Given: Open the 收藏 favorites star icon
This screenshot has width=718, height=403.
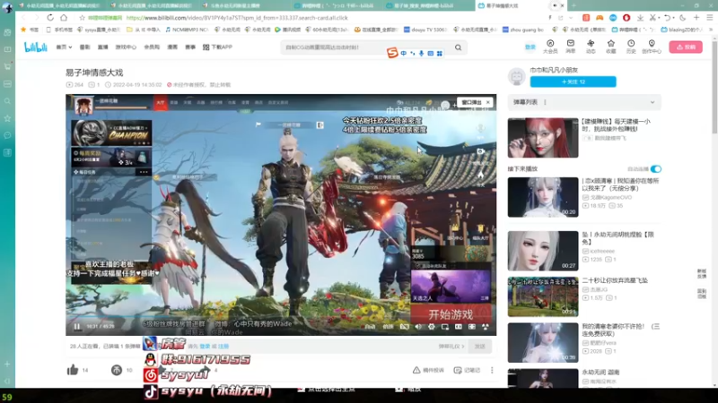Looking at the screenshot, I should (x=611, y=47).
